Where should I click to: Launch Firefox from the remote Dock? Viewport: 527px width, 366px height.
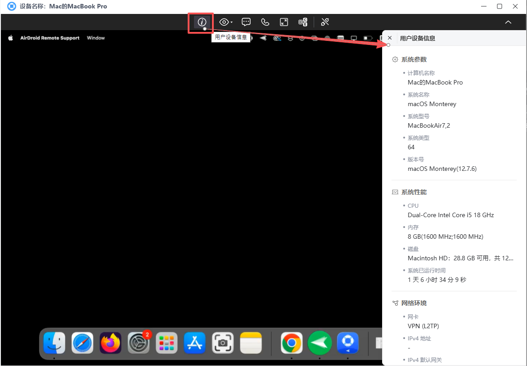(x=110, y=343)
